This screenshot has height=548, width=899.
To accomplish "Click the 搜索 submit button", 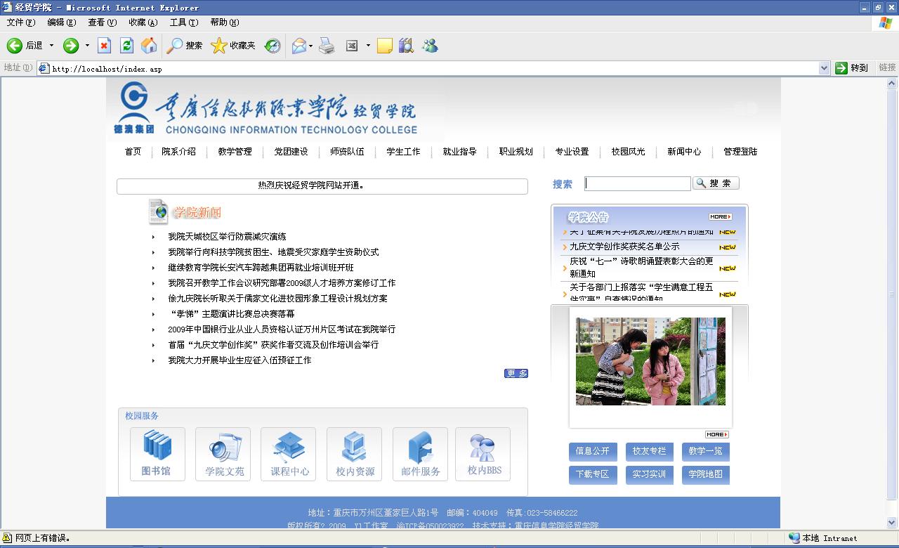I will click(716, 183).
